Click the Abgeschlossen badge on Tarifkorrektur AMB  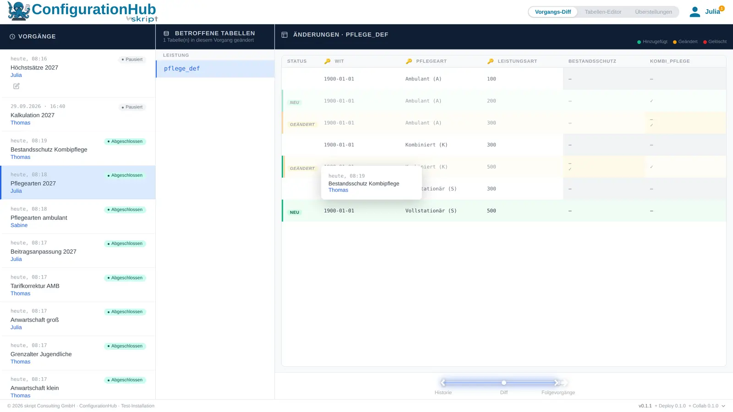pyautogui.click(x=125, y=278)
